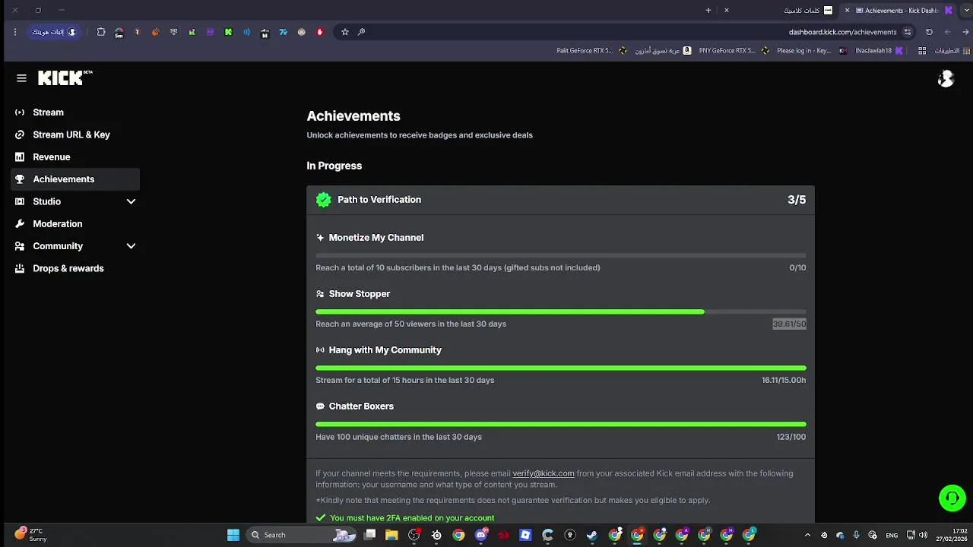Click the Stream URL & Key link icon

click(x=20, y=134)
